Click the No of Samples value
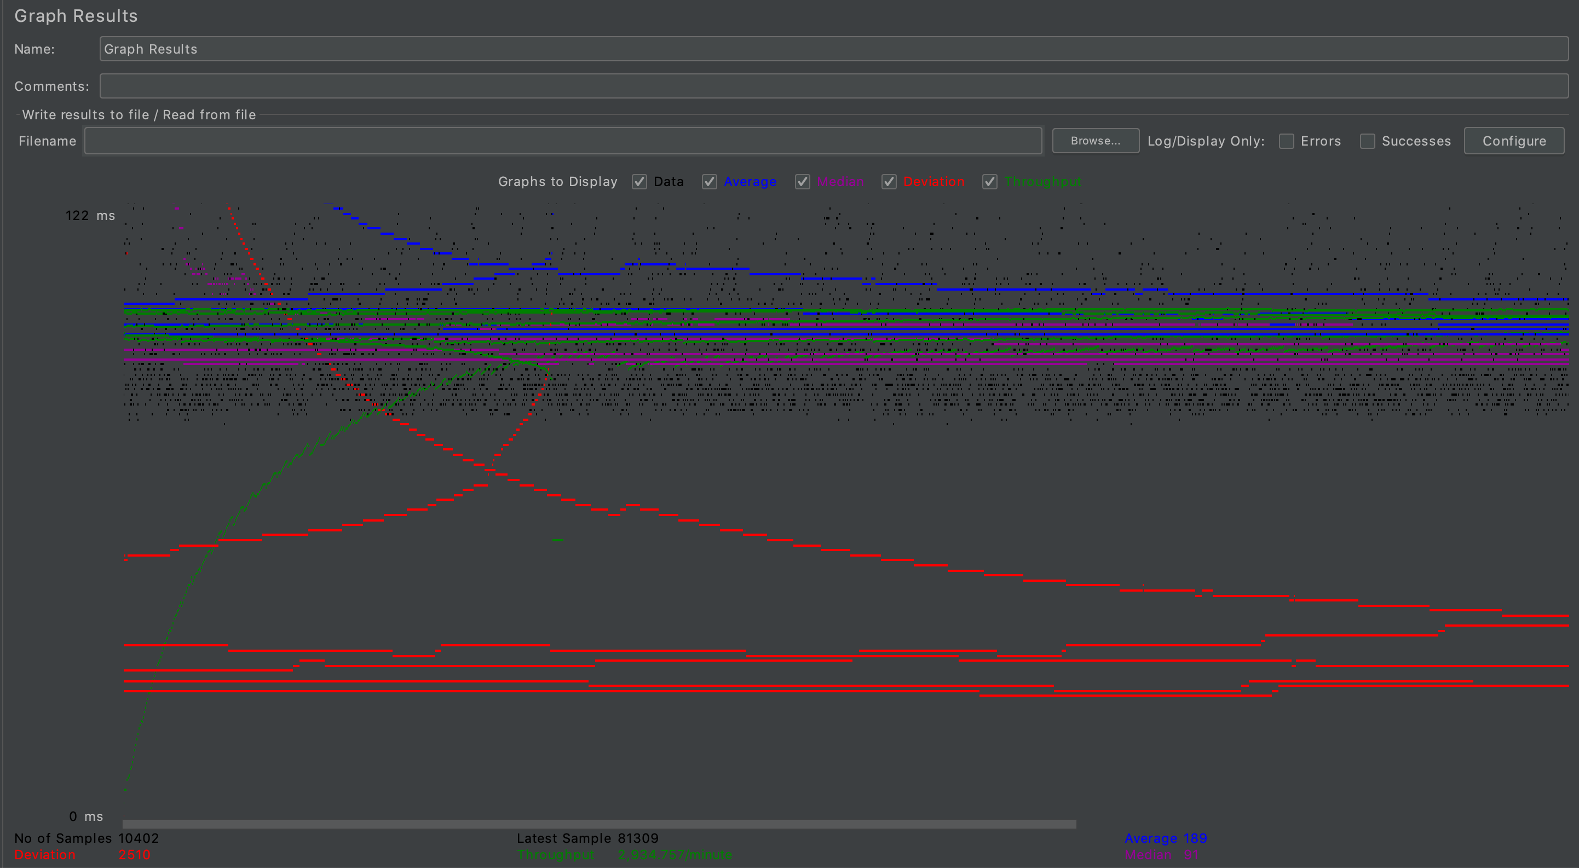The image size is (1579, 868). point(139,838)
